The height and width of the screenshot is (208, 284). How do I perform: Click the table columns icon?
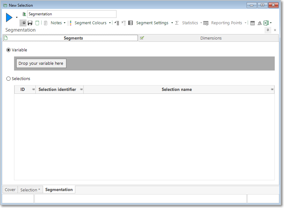click(x=252, y=23)
